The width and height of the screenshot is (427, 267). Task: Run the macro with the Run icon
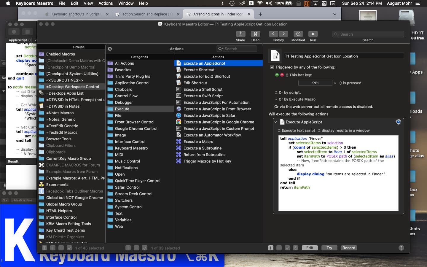pos(313,34)
